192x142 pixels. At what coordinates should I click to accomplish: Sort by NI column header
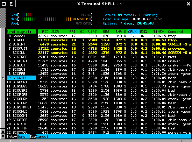click(82, 32)
